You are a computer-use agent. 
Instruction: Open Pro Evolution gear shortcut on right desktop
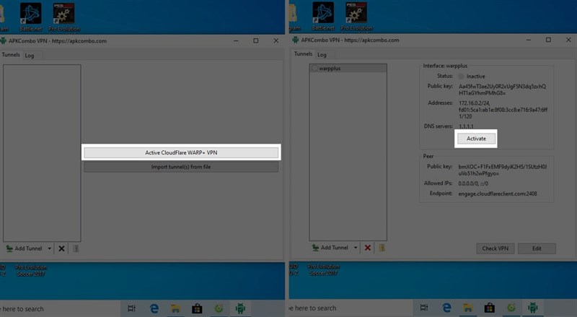[x=356, y=16]
